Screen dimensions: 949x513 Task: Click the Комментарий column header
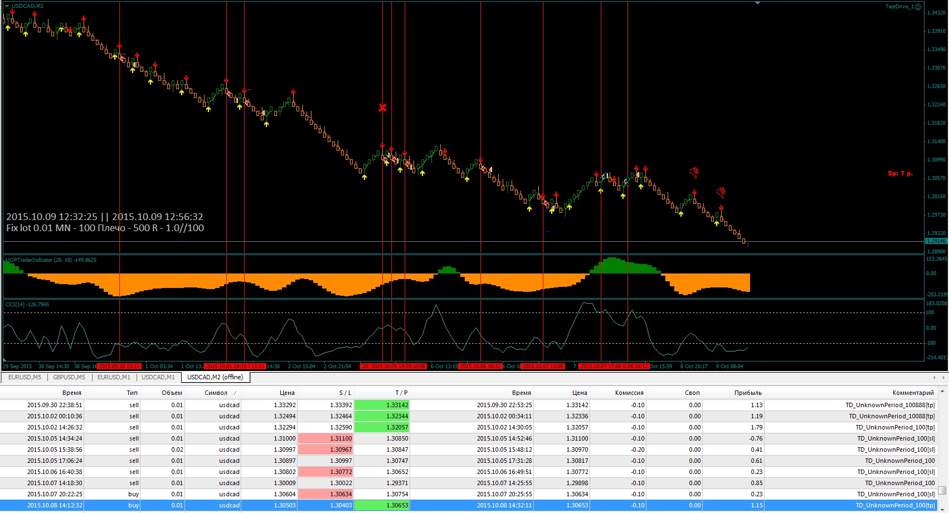click(912, 393)
